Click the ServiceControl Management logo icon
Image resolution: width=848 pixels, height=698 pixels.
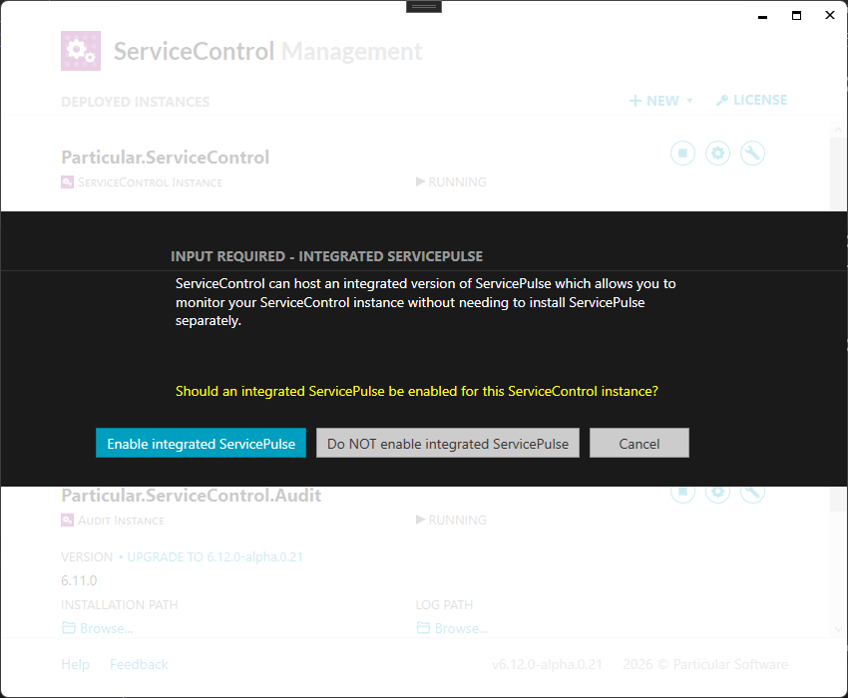[80, 50]
